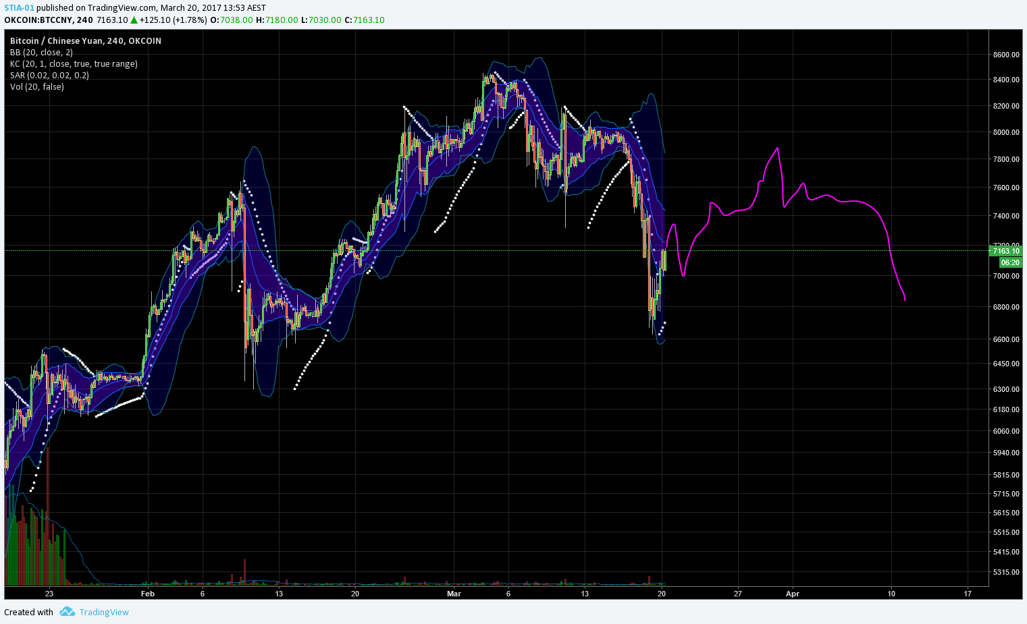Select the KC (20, 1, close, true, true range) label
This screenshot has height=624, width=1027.
(x=74, y=64)
